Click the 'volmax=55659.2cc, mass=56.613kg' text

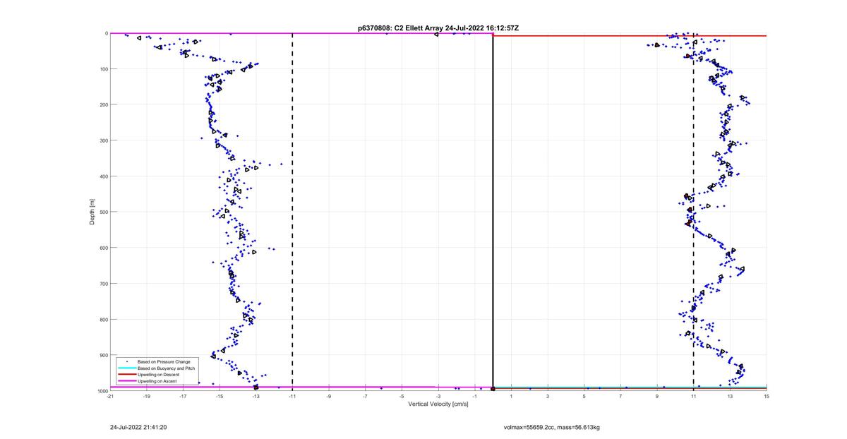pos(552,427)
